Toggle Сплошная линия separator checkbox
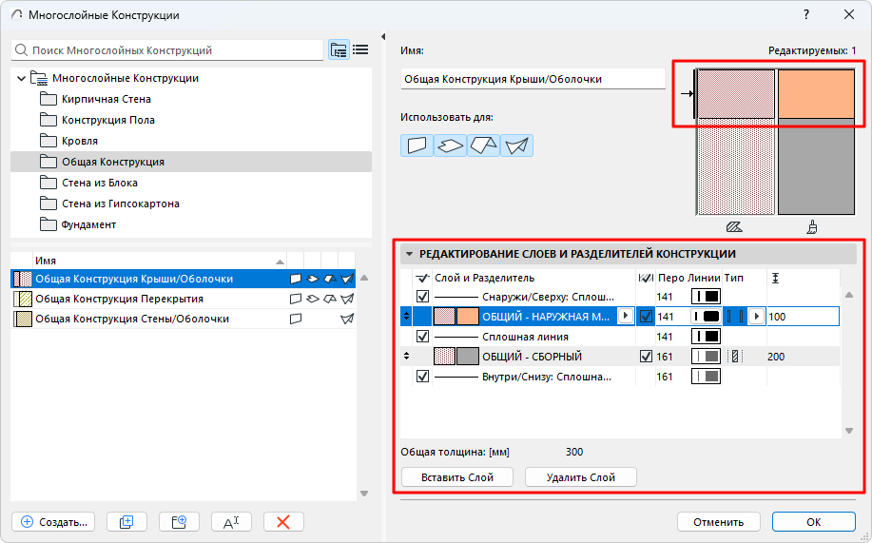The image size is (872, 543). [x=422, y=337]
